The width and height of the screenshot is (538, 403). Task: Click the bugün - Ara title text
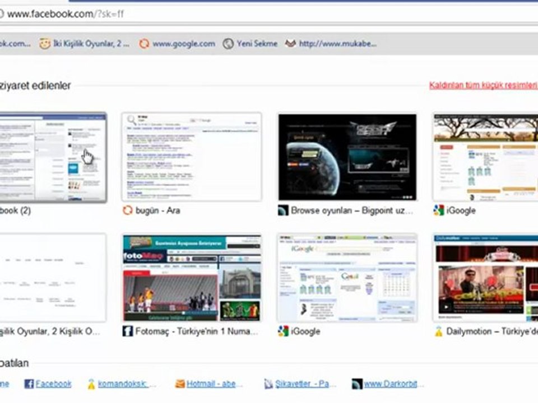coord(158,210)
